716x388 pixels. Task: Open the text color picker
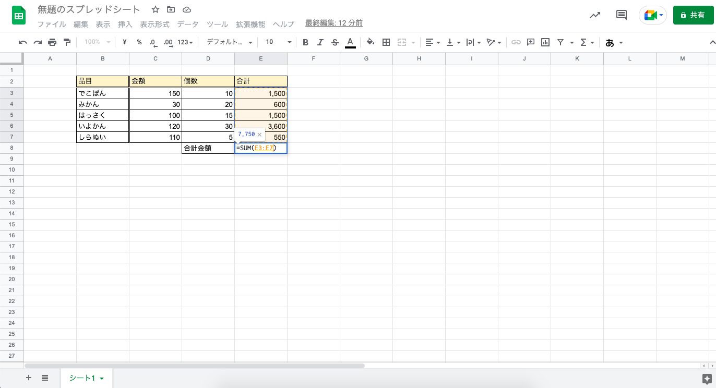pyautogui.click(x=350, y=42)
